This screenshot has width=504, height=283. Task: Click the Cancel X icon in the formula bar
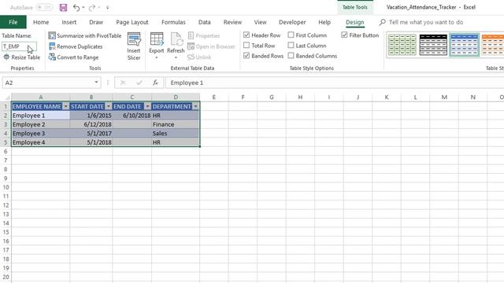123,83
